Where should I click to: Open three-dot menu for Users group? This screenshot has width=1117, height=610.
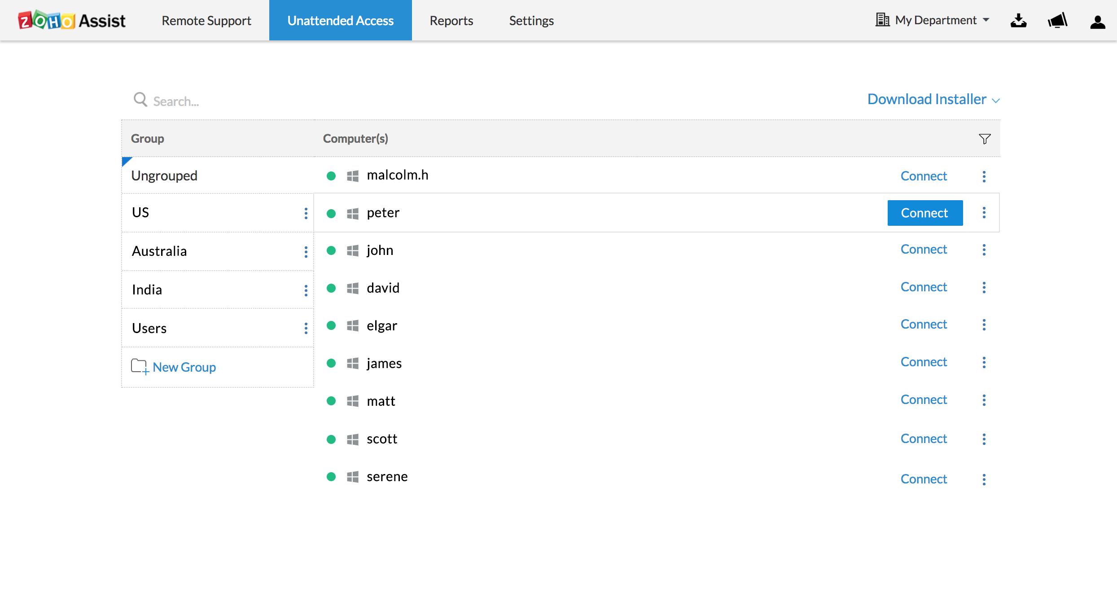pyautogui.click(x=306, y=329)
